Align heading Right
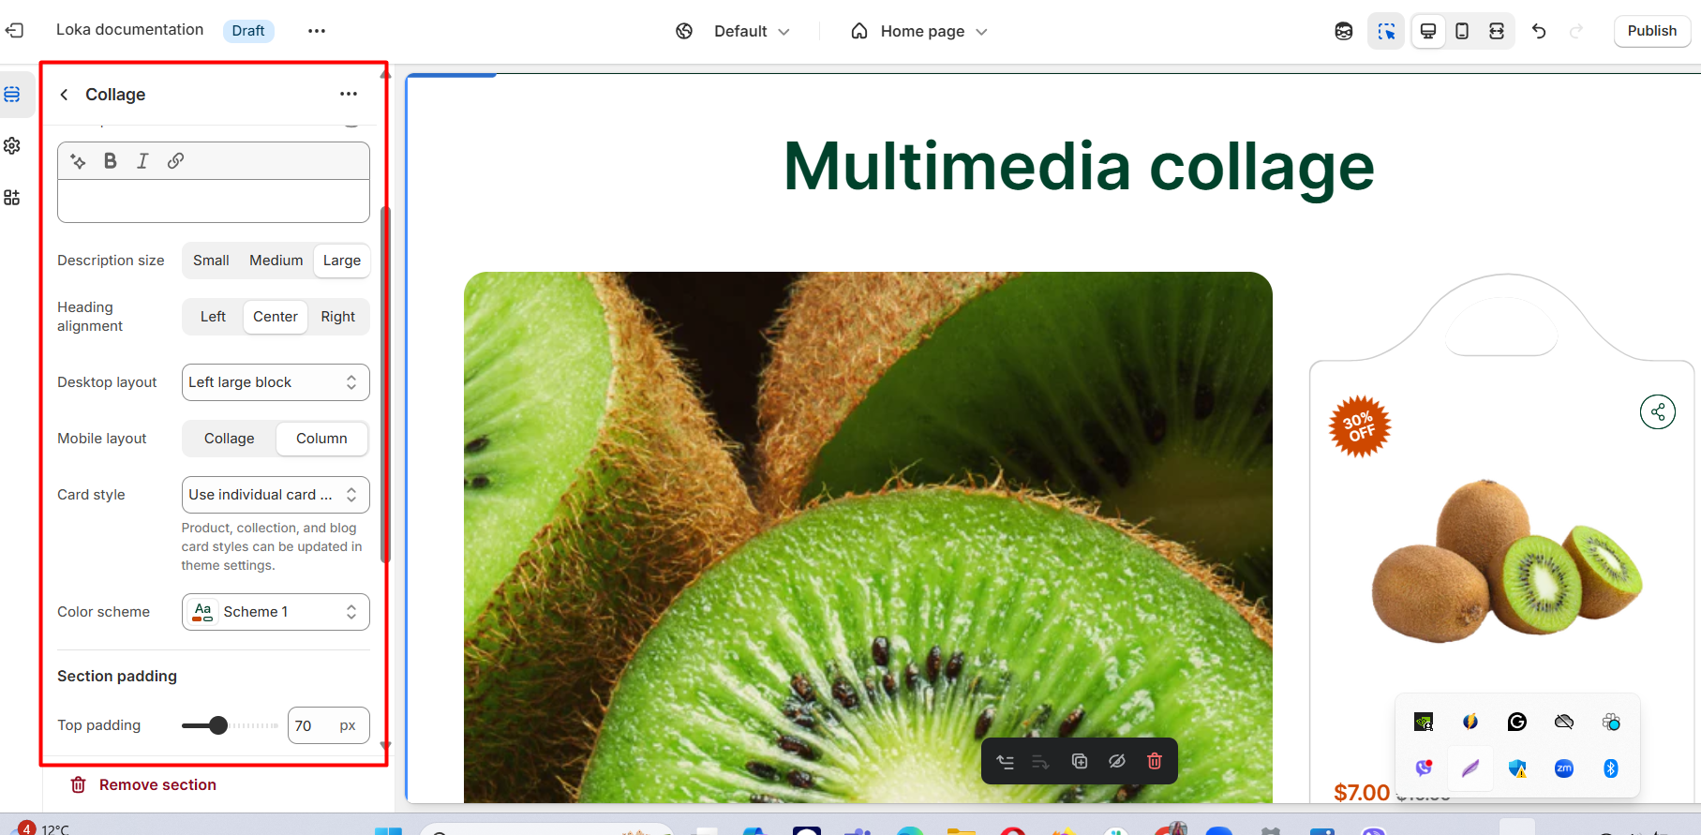The height and width of the screenshot is (835, 1701). [x=338, y=317]
